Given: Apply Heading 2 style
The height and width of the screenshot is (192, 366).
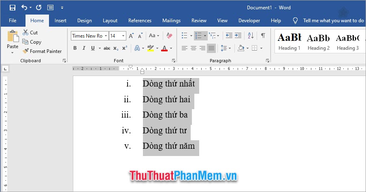Looking at the screenshot, I should pyautogui.click(x=318, y=42).
